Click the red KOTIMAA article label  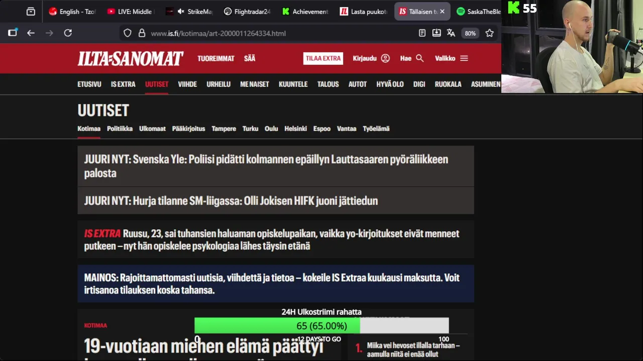coord(95,325)
